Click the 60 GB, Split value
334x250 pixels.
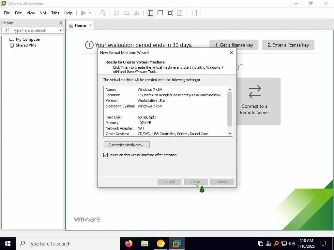[x=147, y=117]
